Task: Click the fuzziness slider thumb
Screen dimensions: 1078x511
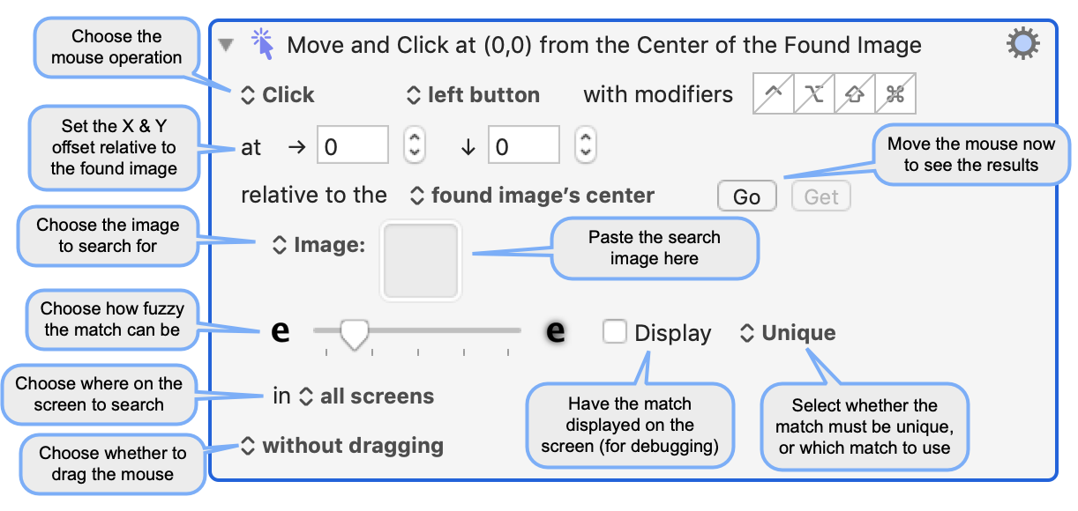Action: [x=355, y=333]
